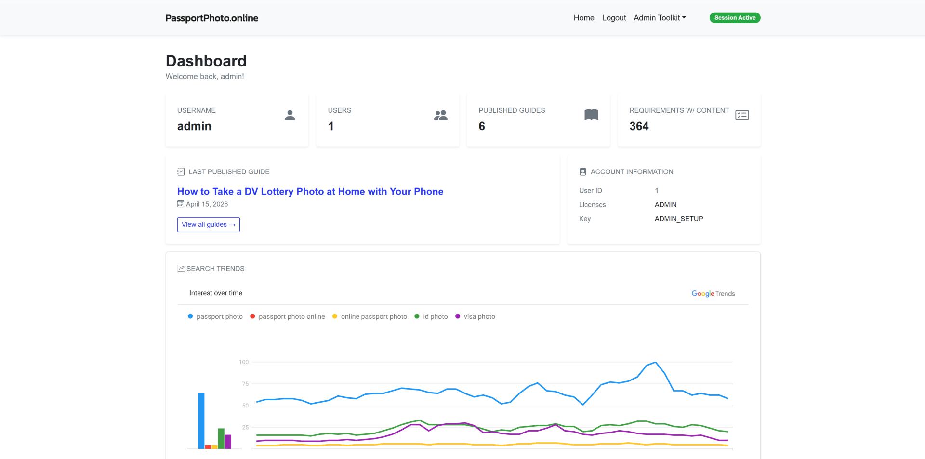Click the 'Interest over time' heading
This screenshot has width=925, height=459.
click(216, 293)
